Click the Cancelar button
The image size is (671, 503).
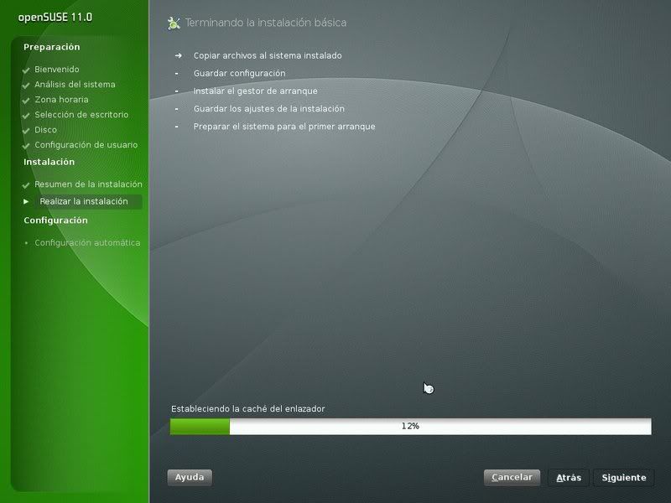(512, 477)
